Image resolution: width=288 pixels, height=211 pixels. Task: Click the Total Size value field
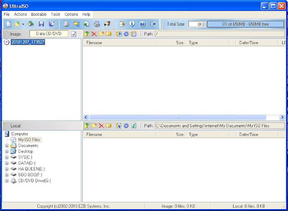tap(197, 24)
